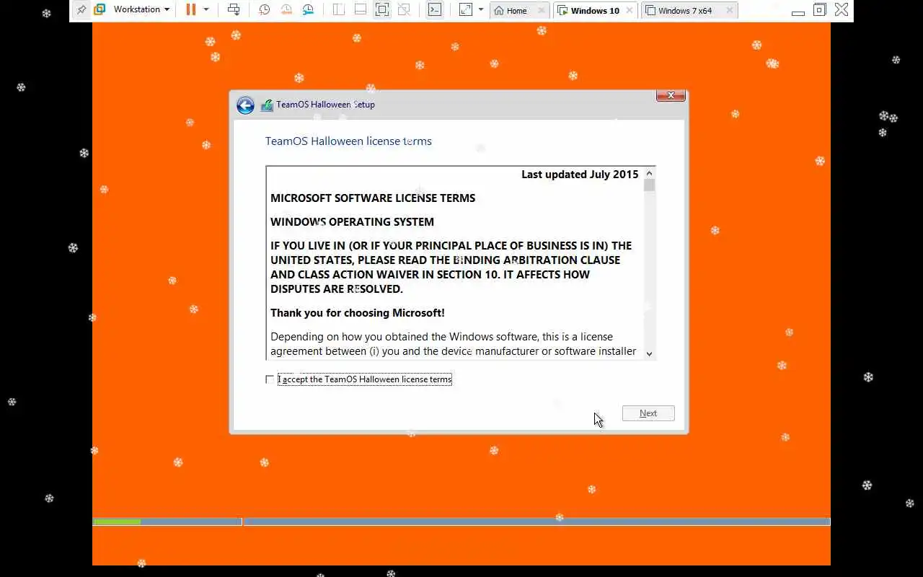This screenshot has width=923, height=577.
Task: Close the TeamOS Halloween Setup dialog
Action: [x=671, y=95]
